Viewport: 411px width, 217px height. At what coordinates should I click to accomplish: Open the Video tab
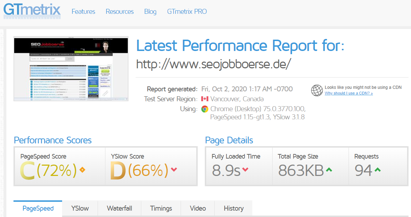coord(198,209)
